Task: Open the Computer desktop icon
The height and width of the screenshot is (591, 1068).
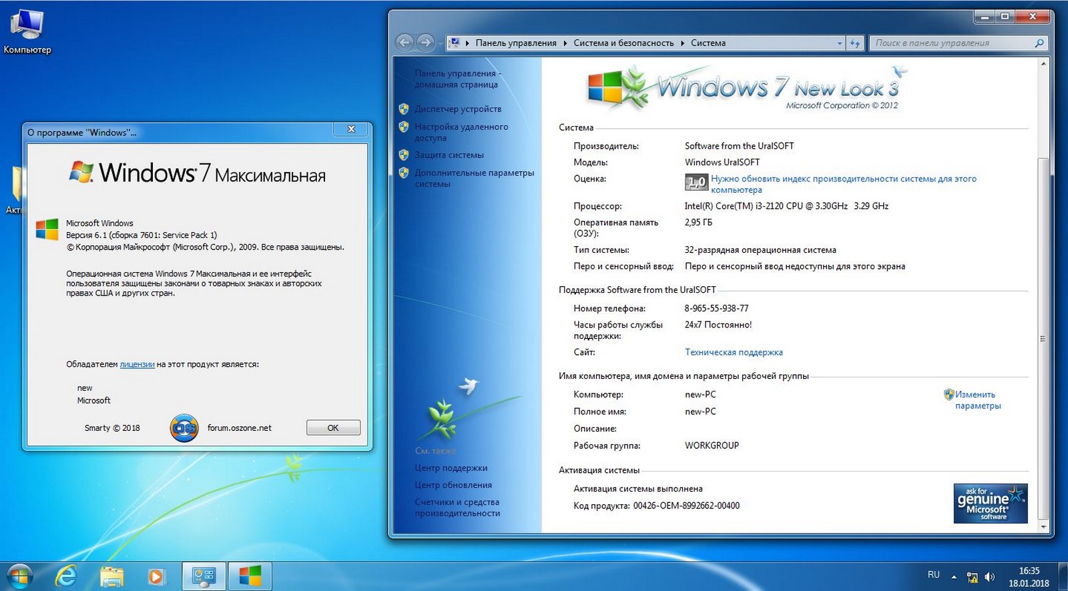Action: (x=27, y=32)
